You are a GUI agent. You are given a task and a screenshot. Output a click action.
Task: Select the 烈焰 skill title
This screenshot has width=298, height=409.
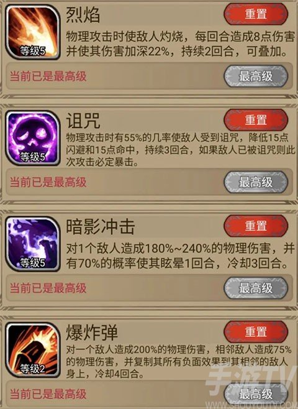pos(83,14)
